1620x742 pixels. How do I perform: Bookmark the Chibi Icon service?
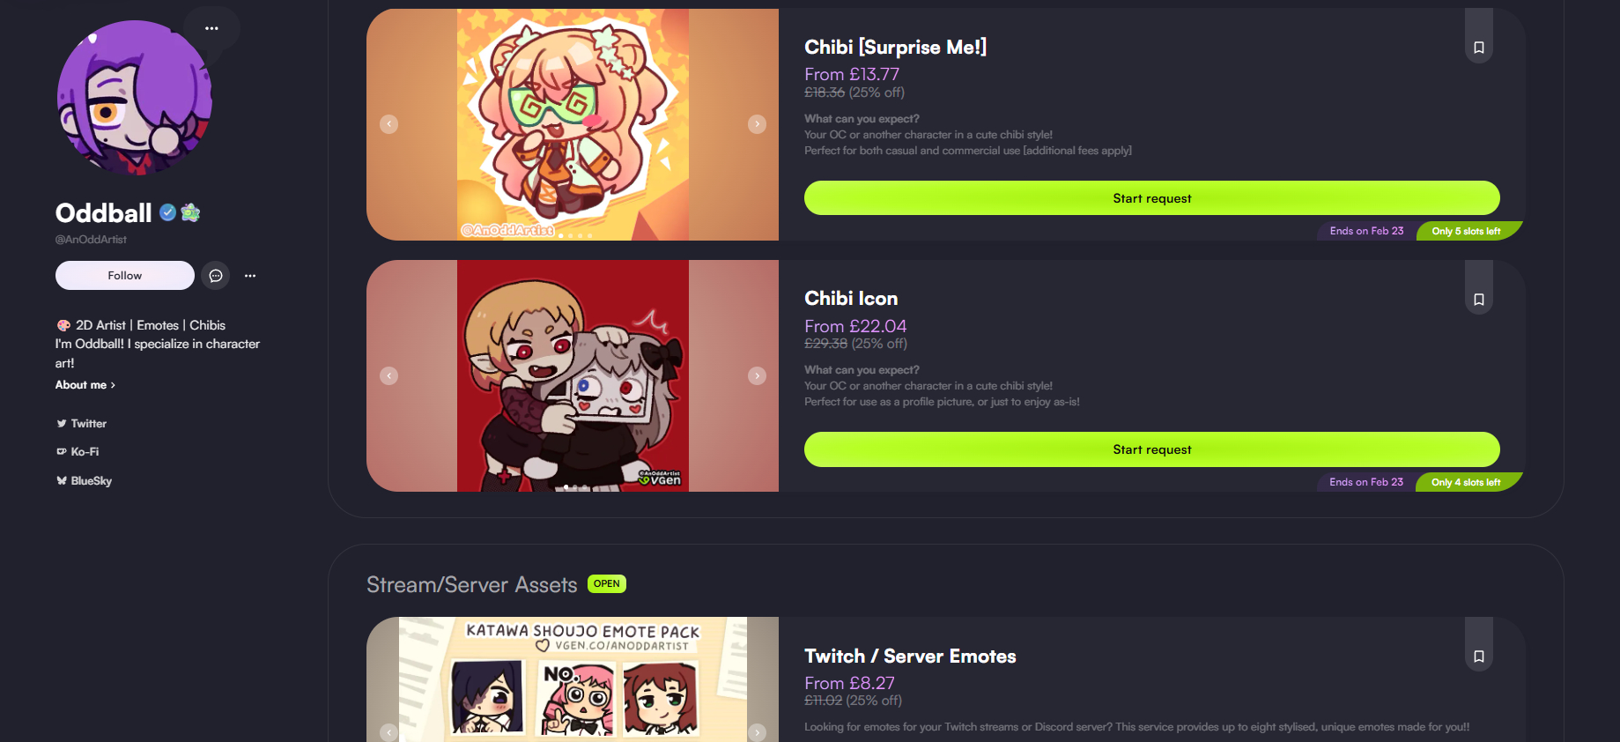pyautogui.click(x=1479, y=299)
